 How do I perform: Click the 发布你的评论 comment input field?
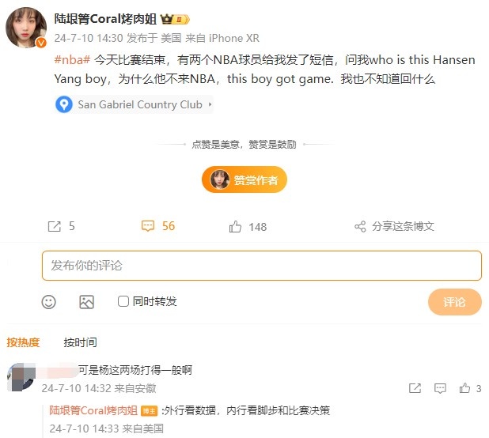[x=262, y=266]
